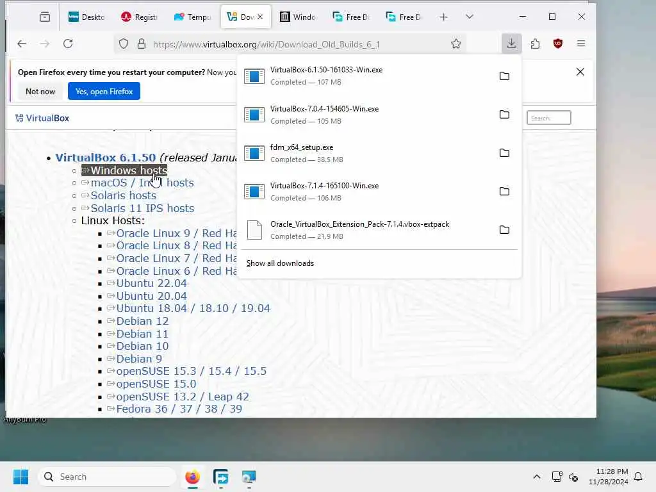The width and height of the screenshot is (656, 492).
Task: Open Windows Start menu
Action: (20, 477)
